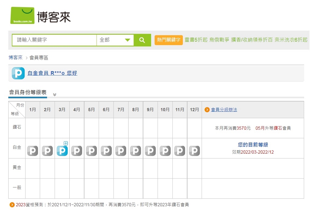Open the 奈米洗衣6折起 keyword link
Viewport: 313px width, 210px height.
291,40
